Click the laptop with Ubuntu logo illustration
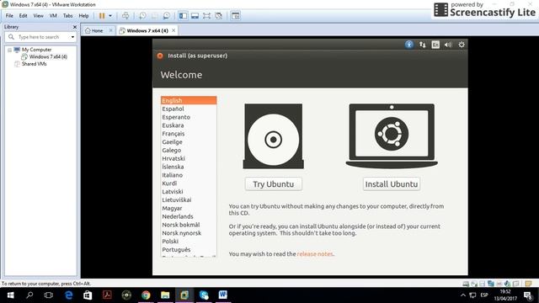The image size is (539, 303). coord(392,136)
